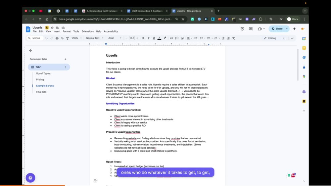
Task: Click the undo arrow icon
Action: (x=46, y=38)
